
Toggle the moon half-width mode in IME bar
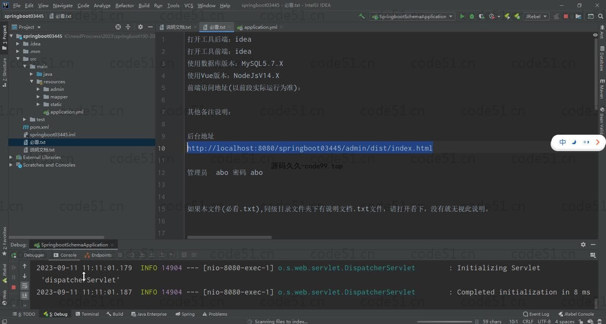point(574,142)
